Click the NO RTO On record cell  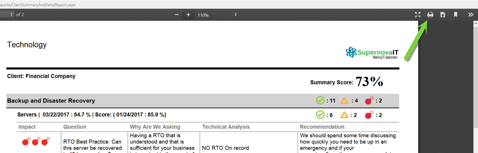(x=225, y=148)
